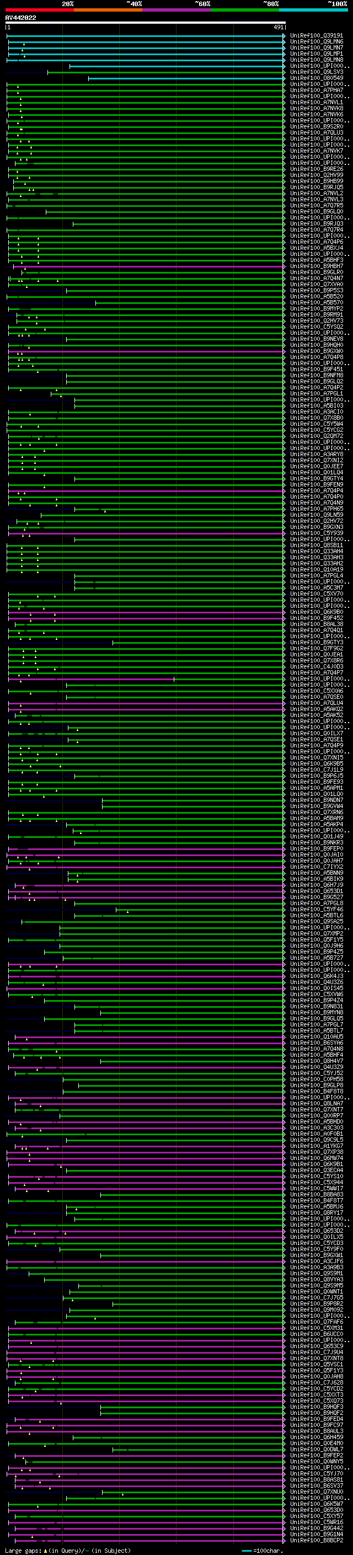Click purple alignment bar of UniRef100_B9HBH7
This screenshot has width=353, height=1555.
pyautogui.click(x=149, y=266)
